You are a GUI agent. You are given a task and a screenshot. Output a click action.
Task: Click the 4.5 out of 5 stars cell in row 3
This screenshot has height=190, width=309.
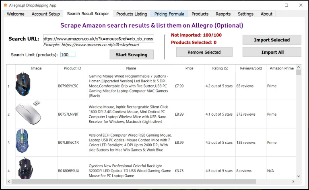pyautogui.click(x=220, y=143)
